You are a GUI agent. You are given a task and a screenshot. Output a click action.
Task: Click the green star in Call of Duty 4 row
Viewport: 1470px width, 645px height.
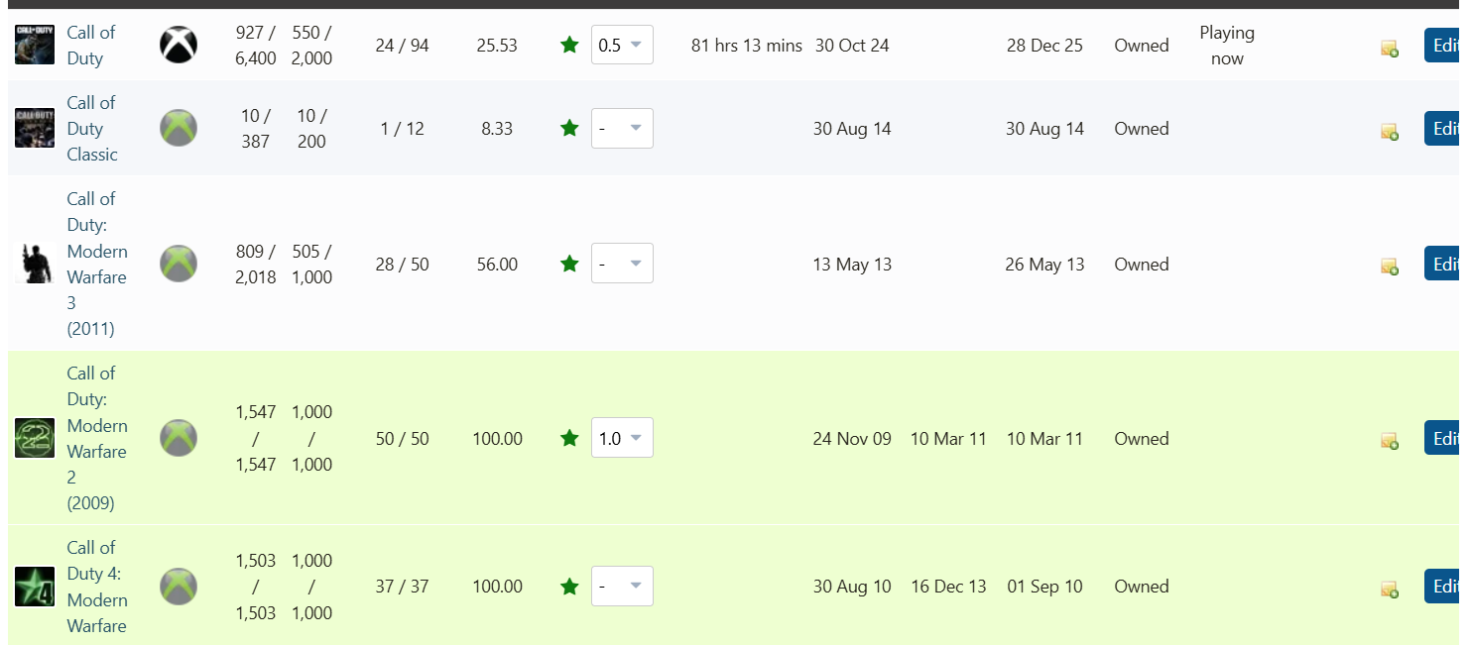pos(569,587)
